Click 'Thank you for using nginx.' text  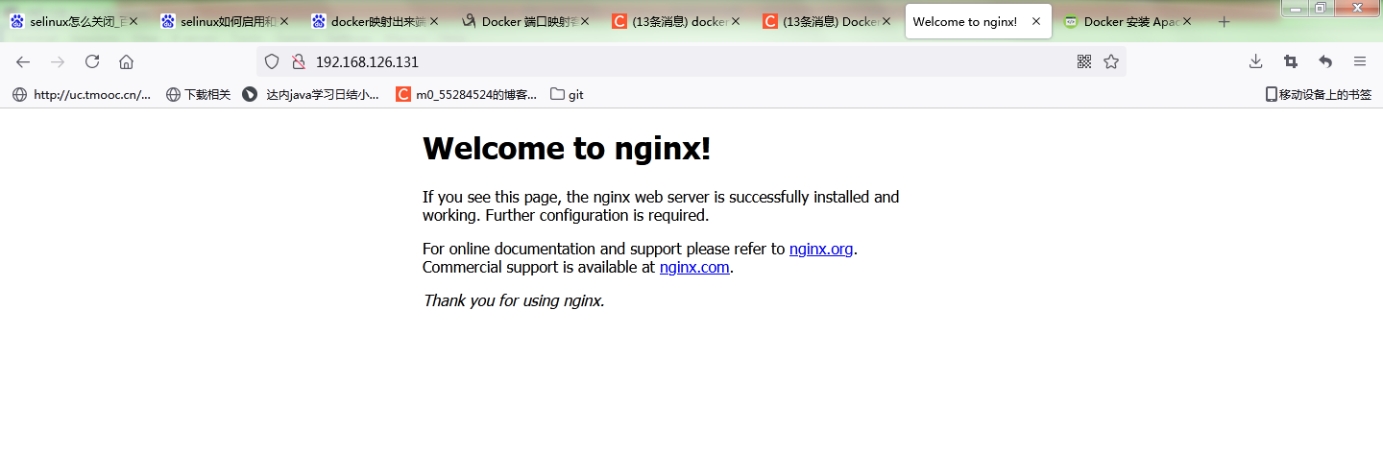pyautogui.click(x=514, y=300)
